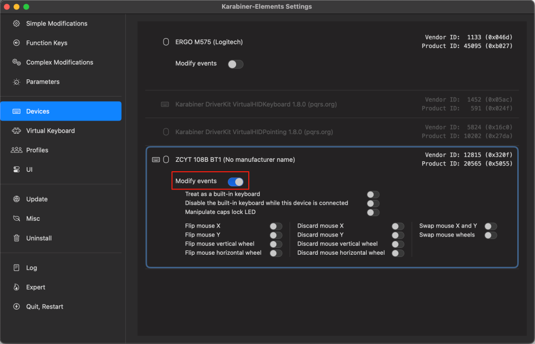Disable Modify events for ZCYT 108B BT1

coord(236,182)
